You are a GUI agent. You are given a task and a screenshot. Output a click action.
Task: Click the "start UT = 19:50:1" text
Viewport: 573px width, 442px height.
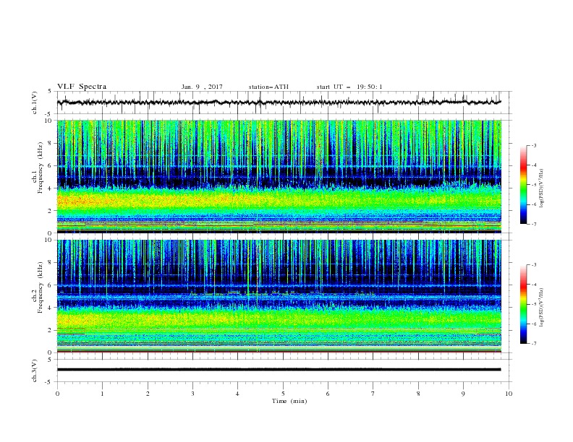pos(349,87)
